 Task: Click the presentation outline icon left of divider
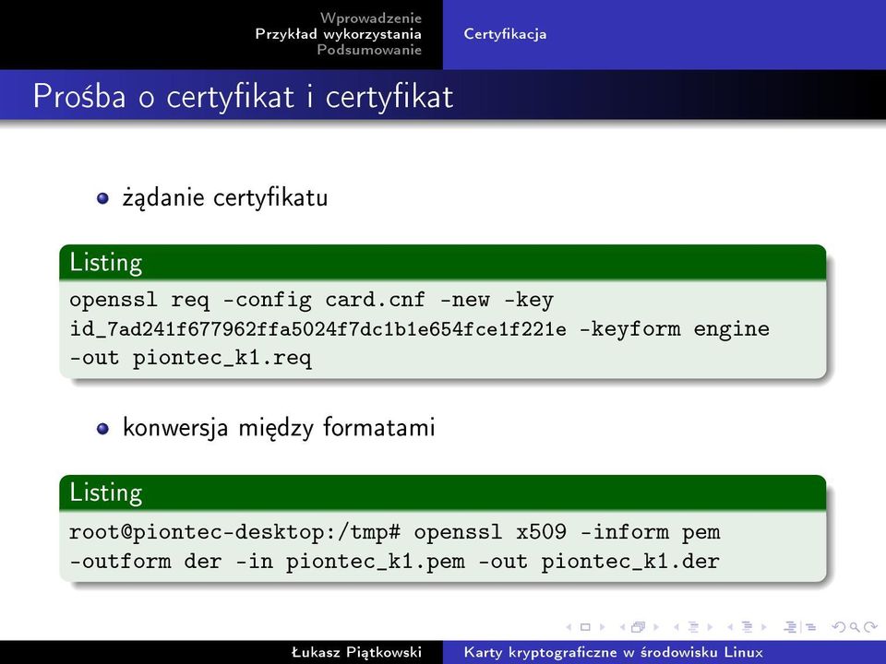(x=791, y=627)
